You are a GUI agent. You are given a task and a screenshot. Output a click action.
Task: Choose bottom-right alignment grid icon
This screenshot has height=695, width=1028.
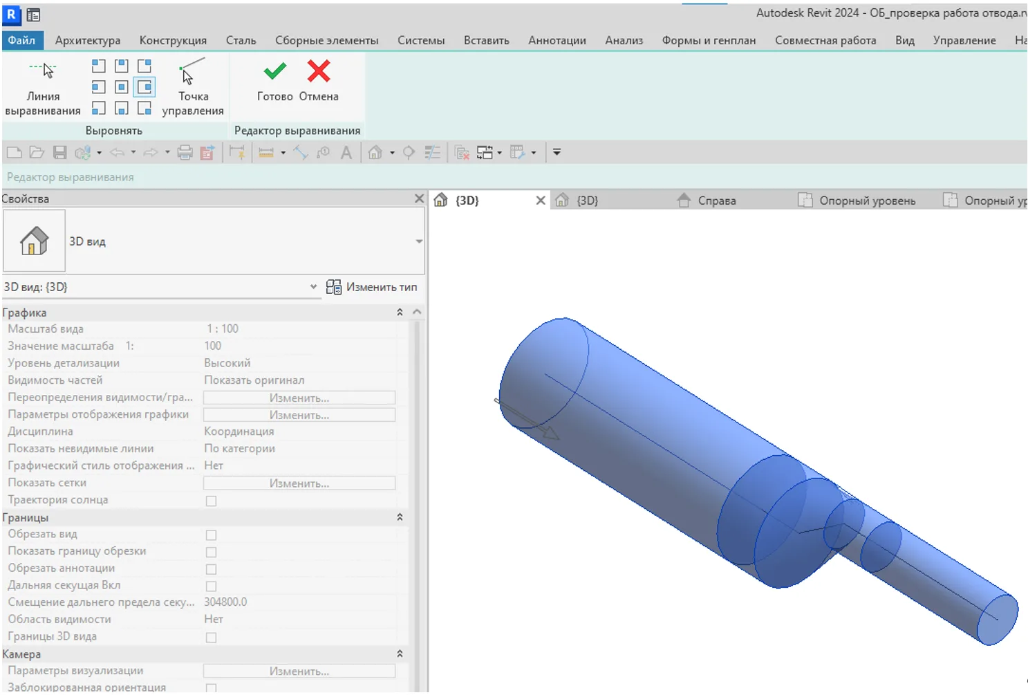[144, 109]
